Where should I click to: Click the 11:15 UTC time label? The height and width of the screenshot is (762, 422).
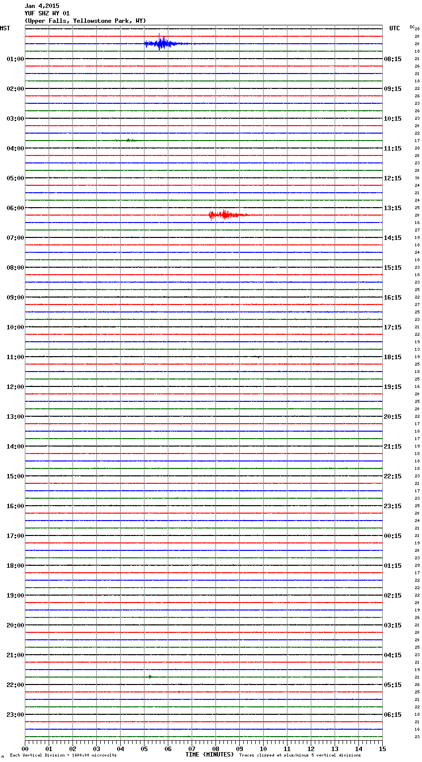(x=393, y=149)
